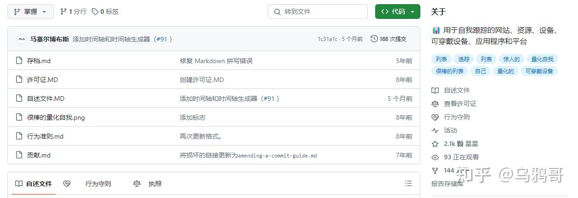578x198 pixels.
Task: Open the 1 分行 branches link
Action: [73, 12]
